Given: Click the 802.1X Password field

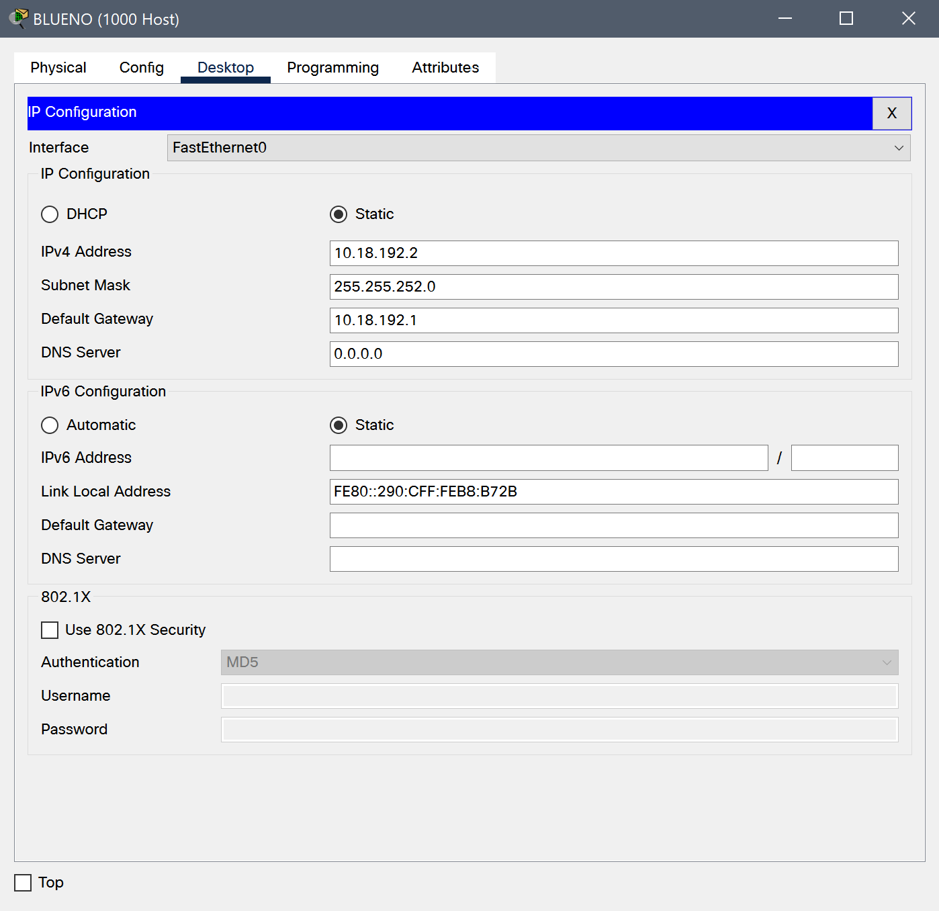Looking at the screenshot, I should pos(560,730).
